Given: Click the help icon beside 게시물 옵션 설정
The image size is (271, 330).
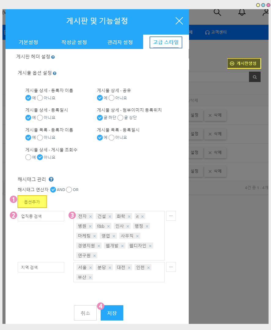Looking at the screenshot, I should pos(54,73).
